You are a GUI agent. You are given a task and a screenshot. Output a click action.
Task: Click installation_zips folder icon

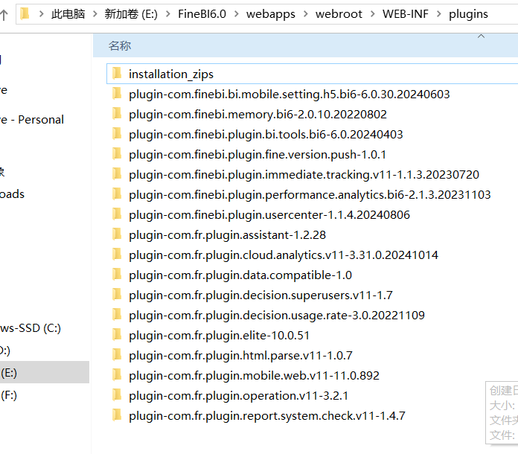(117, 74)
